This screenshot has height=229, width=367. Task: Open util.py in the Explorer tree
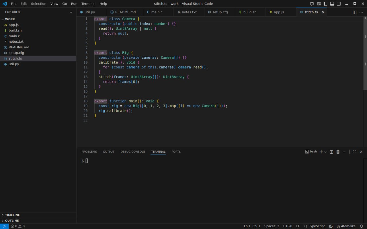38,64
